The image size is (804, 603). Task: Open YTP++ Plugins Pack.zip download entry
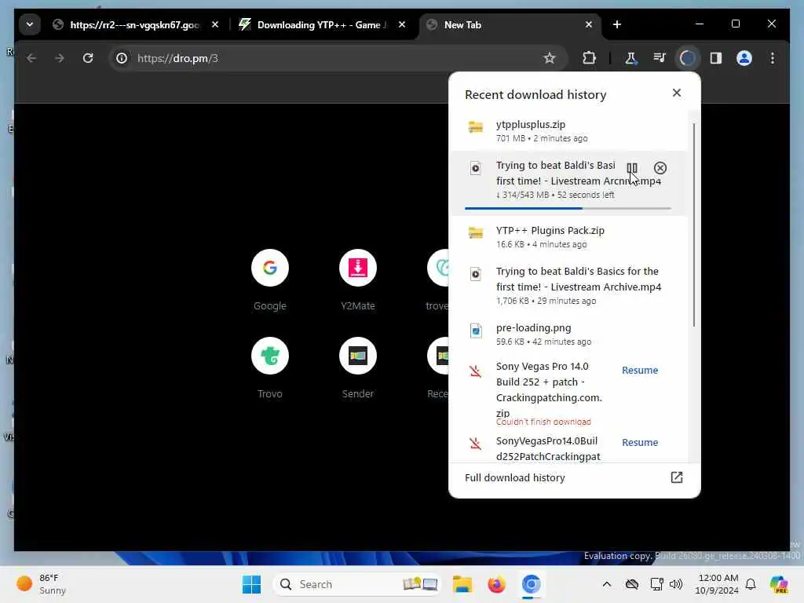[568, 237]
